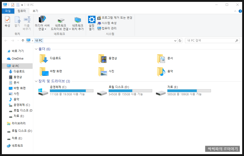Select the 컴퓨터 ribbon tab

(22, 11)
